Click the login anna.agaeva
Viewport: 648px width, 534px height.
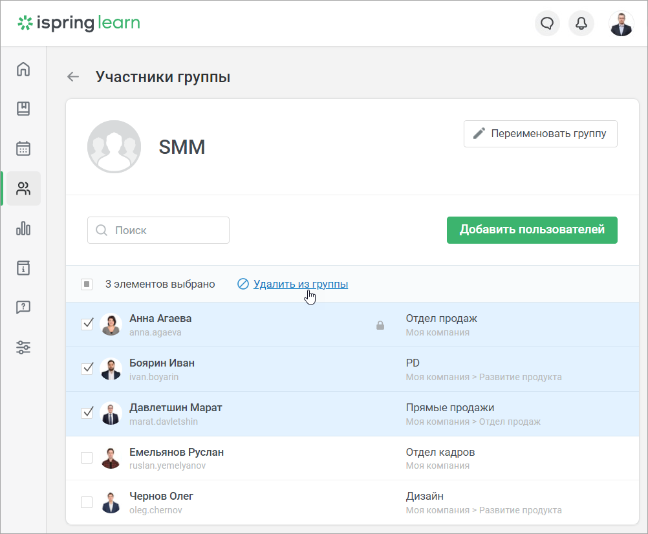[x=155, y=332]
